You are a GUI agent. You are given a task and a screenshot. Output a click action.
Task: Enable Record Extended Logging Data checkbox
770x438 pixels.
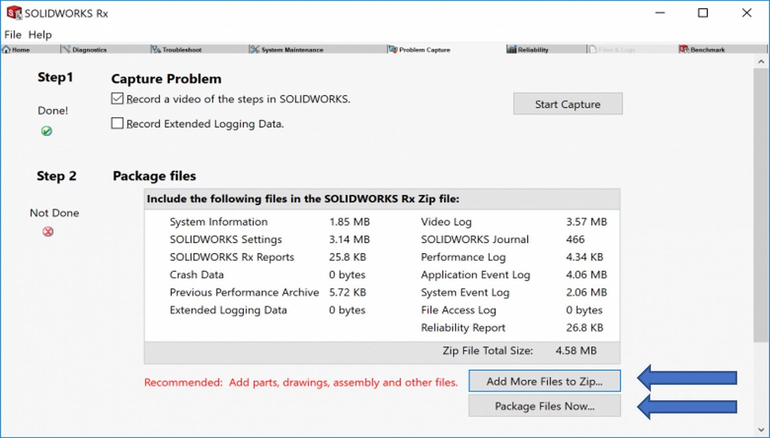coord(117,123)
